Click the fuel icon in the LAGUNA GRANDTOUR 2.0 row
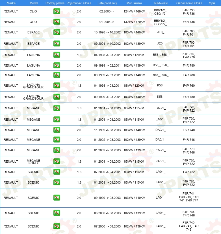Viewport: 221px width, 234px height. tap(57, 97)
